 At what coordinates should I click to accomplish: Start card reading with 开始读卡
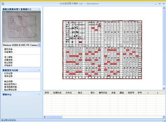8,66
